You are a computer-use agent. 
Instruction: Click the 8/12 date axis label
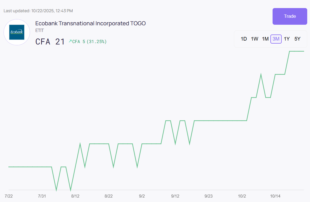pyautogui.click(x=75, y=196)
